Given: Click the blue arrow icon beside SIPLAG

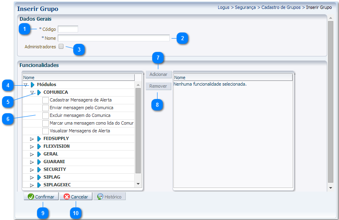Looking at the screenshot, I should 39,177.
